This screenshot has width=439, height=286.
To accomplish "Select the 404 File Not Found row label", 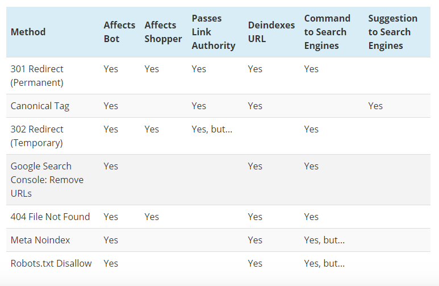I will 50,217.
